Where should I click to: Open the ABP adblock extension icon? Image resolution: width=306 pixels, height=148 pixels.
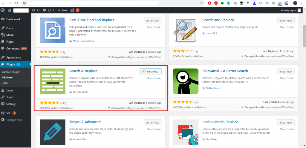tap(216, 3)
